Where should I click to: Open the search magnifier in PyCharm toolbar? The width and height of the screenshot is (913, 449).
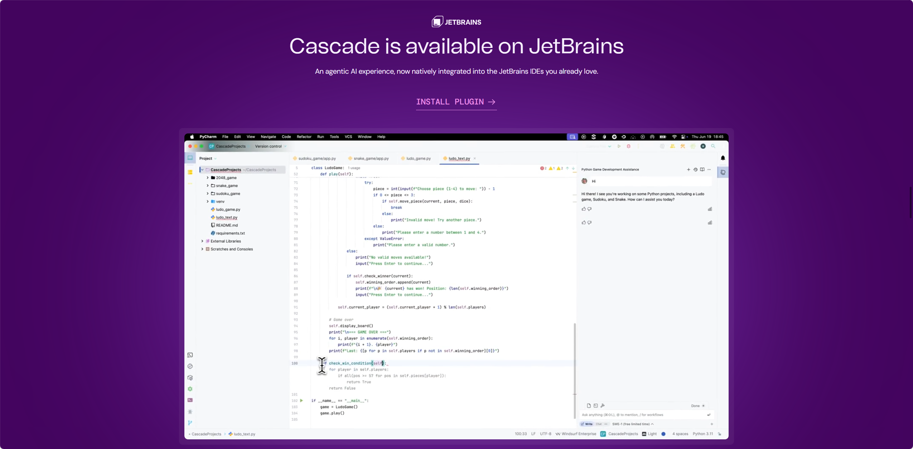(713, 146)
